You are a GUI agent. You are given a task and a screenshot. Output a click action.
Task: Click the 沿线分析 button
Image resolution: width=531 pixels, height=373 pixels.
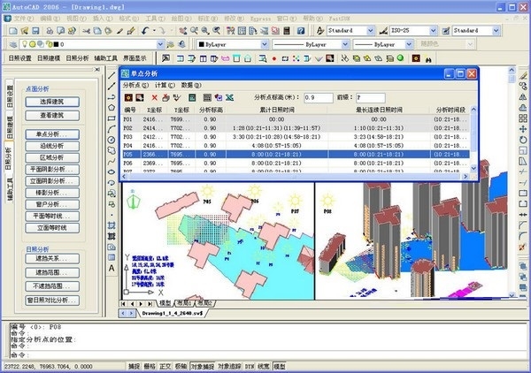tap(52, 146)
